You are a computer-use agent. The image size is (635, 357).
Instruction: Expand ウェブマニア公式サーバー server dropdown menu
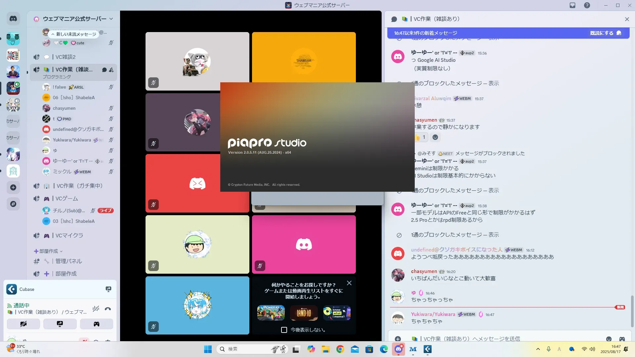[111, 19]
